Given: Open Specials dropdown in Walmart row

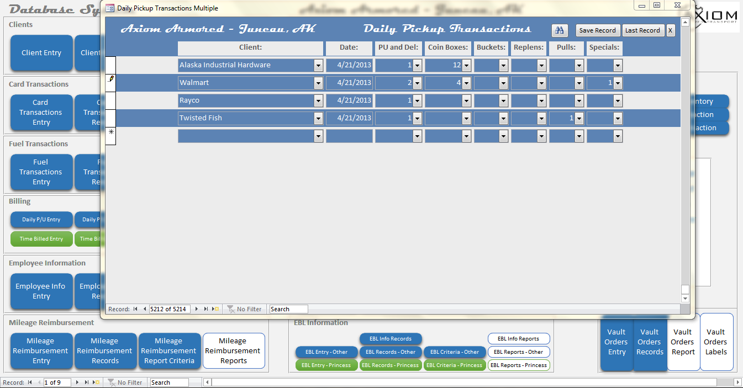Looking at the screenshot, I should tap(618, 83).
